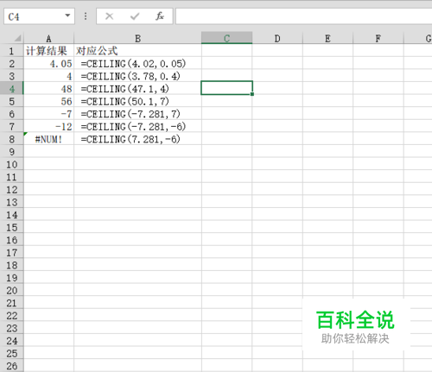Click cell A2 with value 4.05
The image size is (432, 372).
tap(48, 64)
